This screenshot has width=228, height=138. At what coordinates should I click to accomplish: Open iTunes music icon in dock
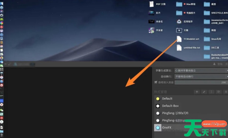(2, 77)
